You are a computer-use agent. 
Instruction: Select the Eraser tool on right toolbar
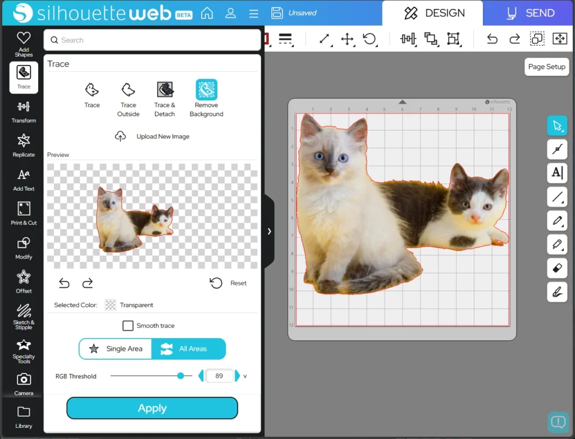coord(557,268)
